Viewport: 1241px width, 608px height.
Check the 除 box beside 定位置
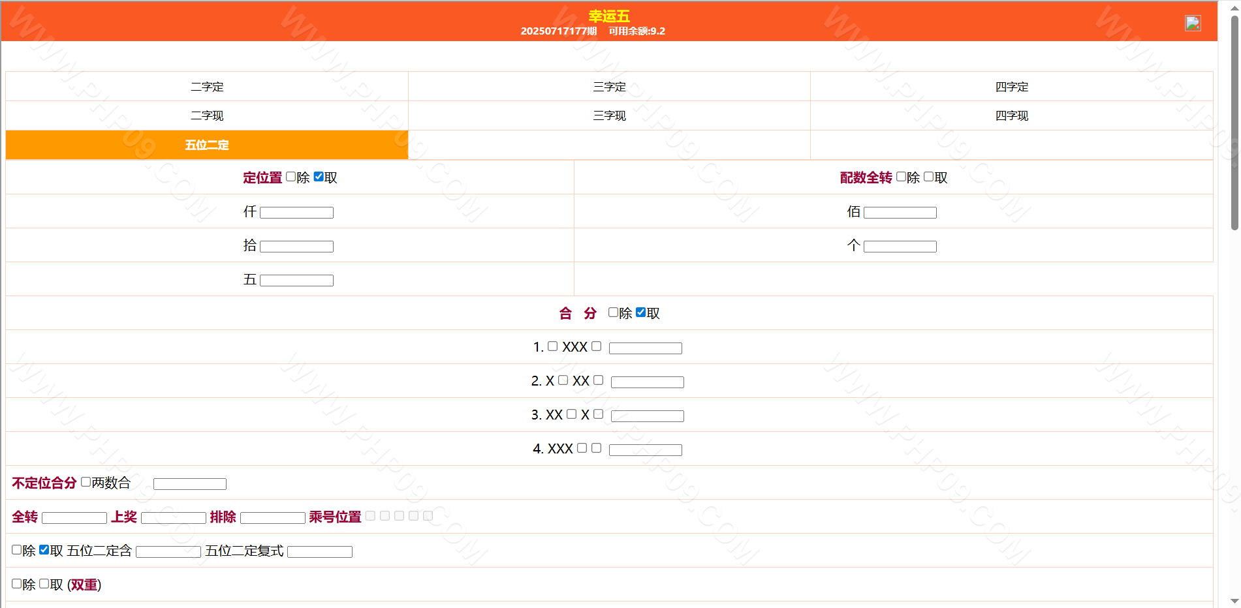coord(291,177)
